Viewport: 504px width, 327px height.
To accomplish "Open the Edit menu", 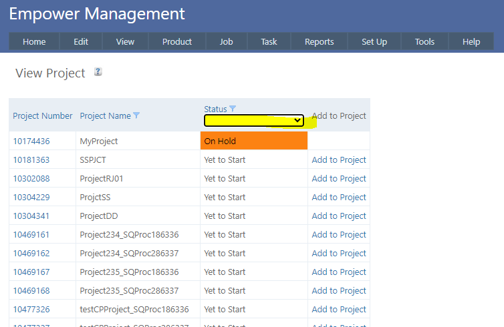I will (81, 41).
